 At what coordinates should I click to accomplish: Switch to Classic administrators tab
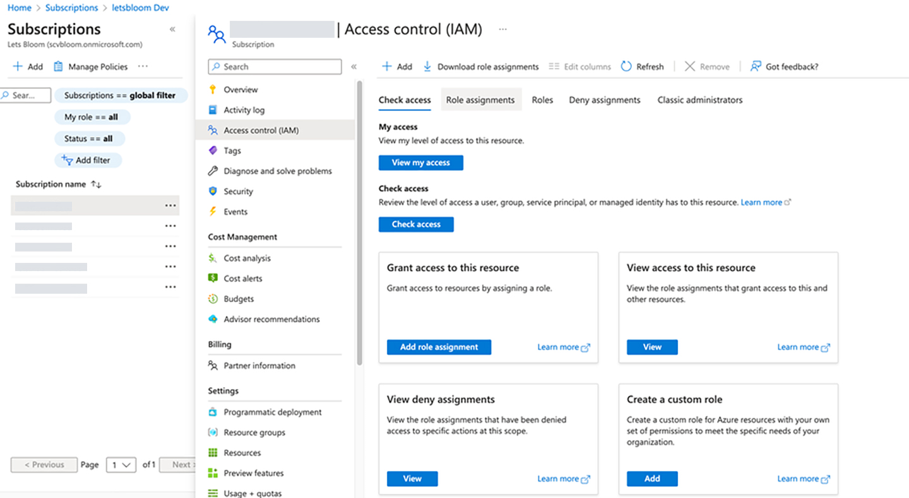click(700, 100)
